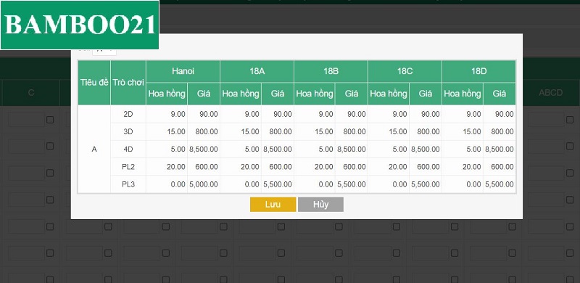Viewport: 580px width, 283px height.
Task: Click the Giá subheader under Hanoi
Action: (204, 94)
